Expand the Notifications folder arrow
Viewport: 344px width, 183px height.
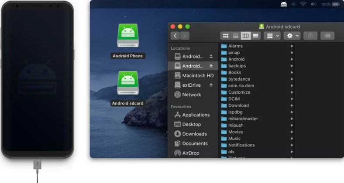[x=292, y=145]
